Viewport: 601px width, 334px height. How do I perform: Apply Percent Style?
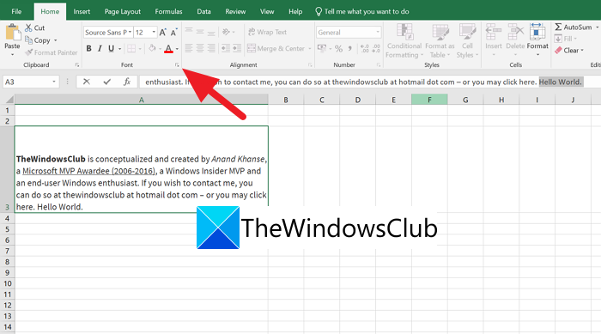(338, 48)
